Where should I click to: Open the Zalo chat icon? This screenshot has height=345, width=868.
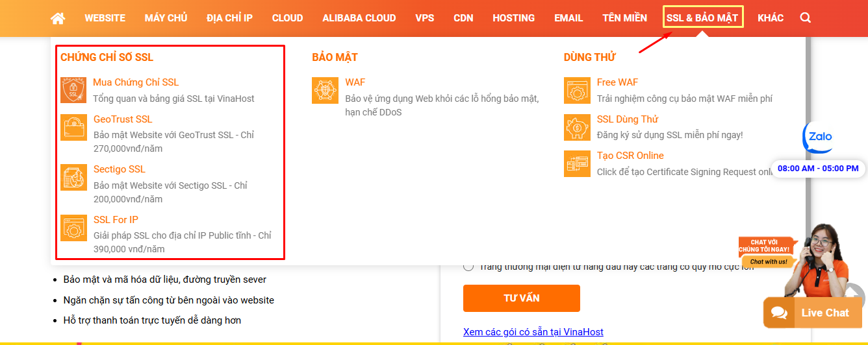click(x=818, y=137)
